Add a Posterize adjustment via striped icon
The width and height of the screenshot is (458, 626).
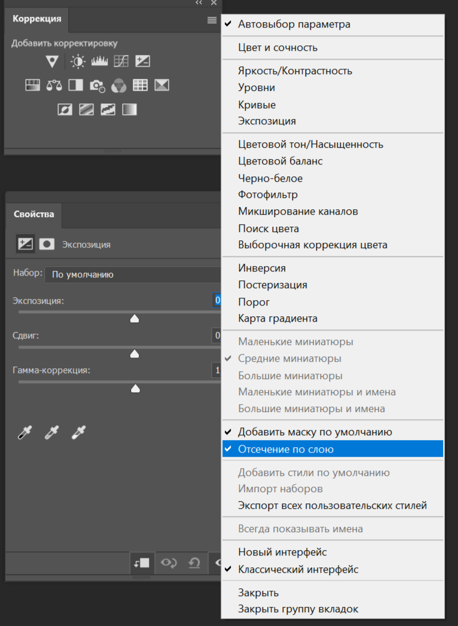tap(86, 109)
